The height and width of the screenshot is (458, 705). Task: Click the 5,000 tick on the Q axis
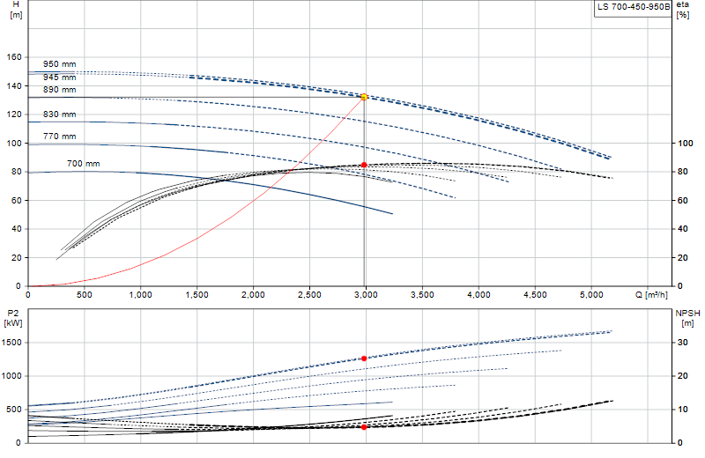coord(591,295)
